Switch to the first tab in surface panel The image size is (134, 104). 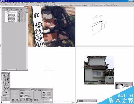(x=35, y=91)
